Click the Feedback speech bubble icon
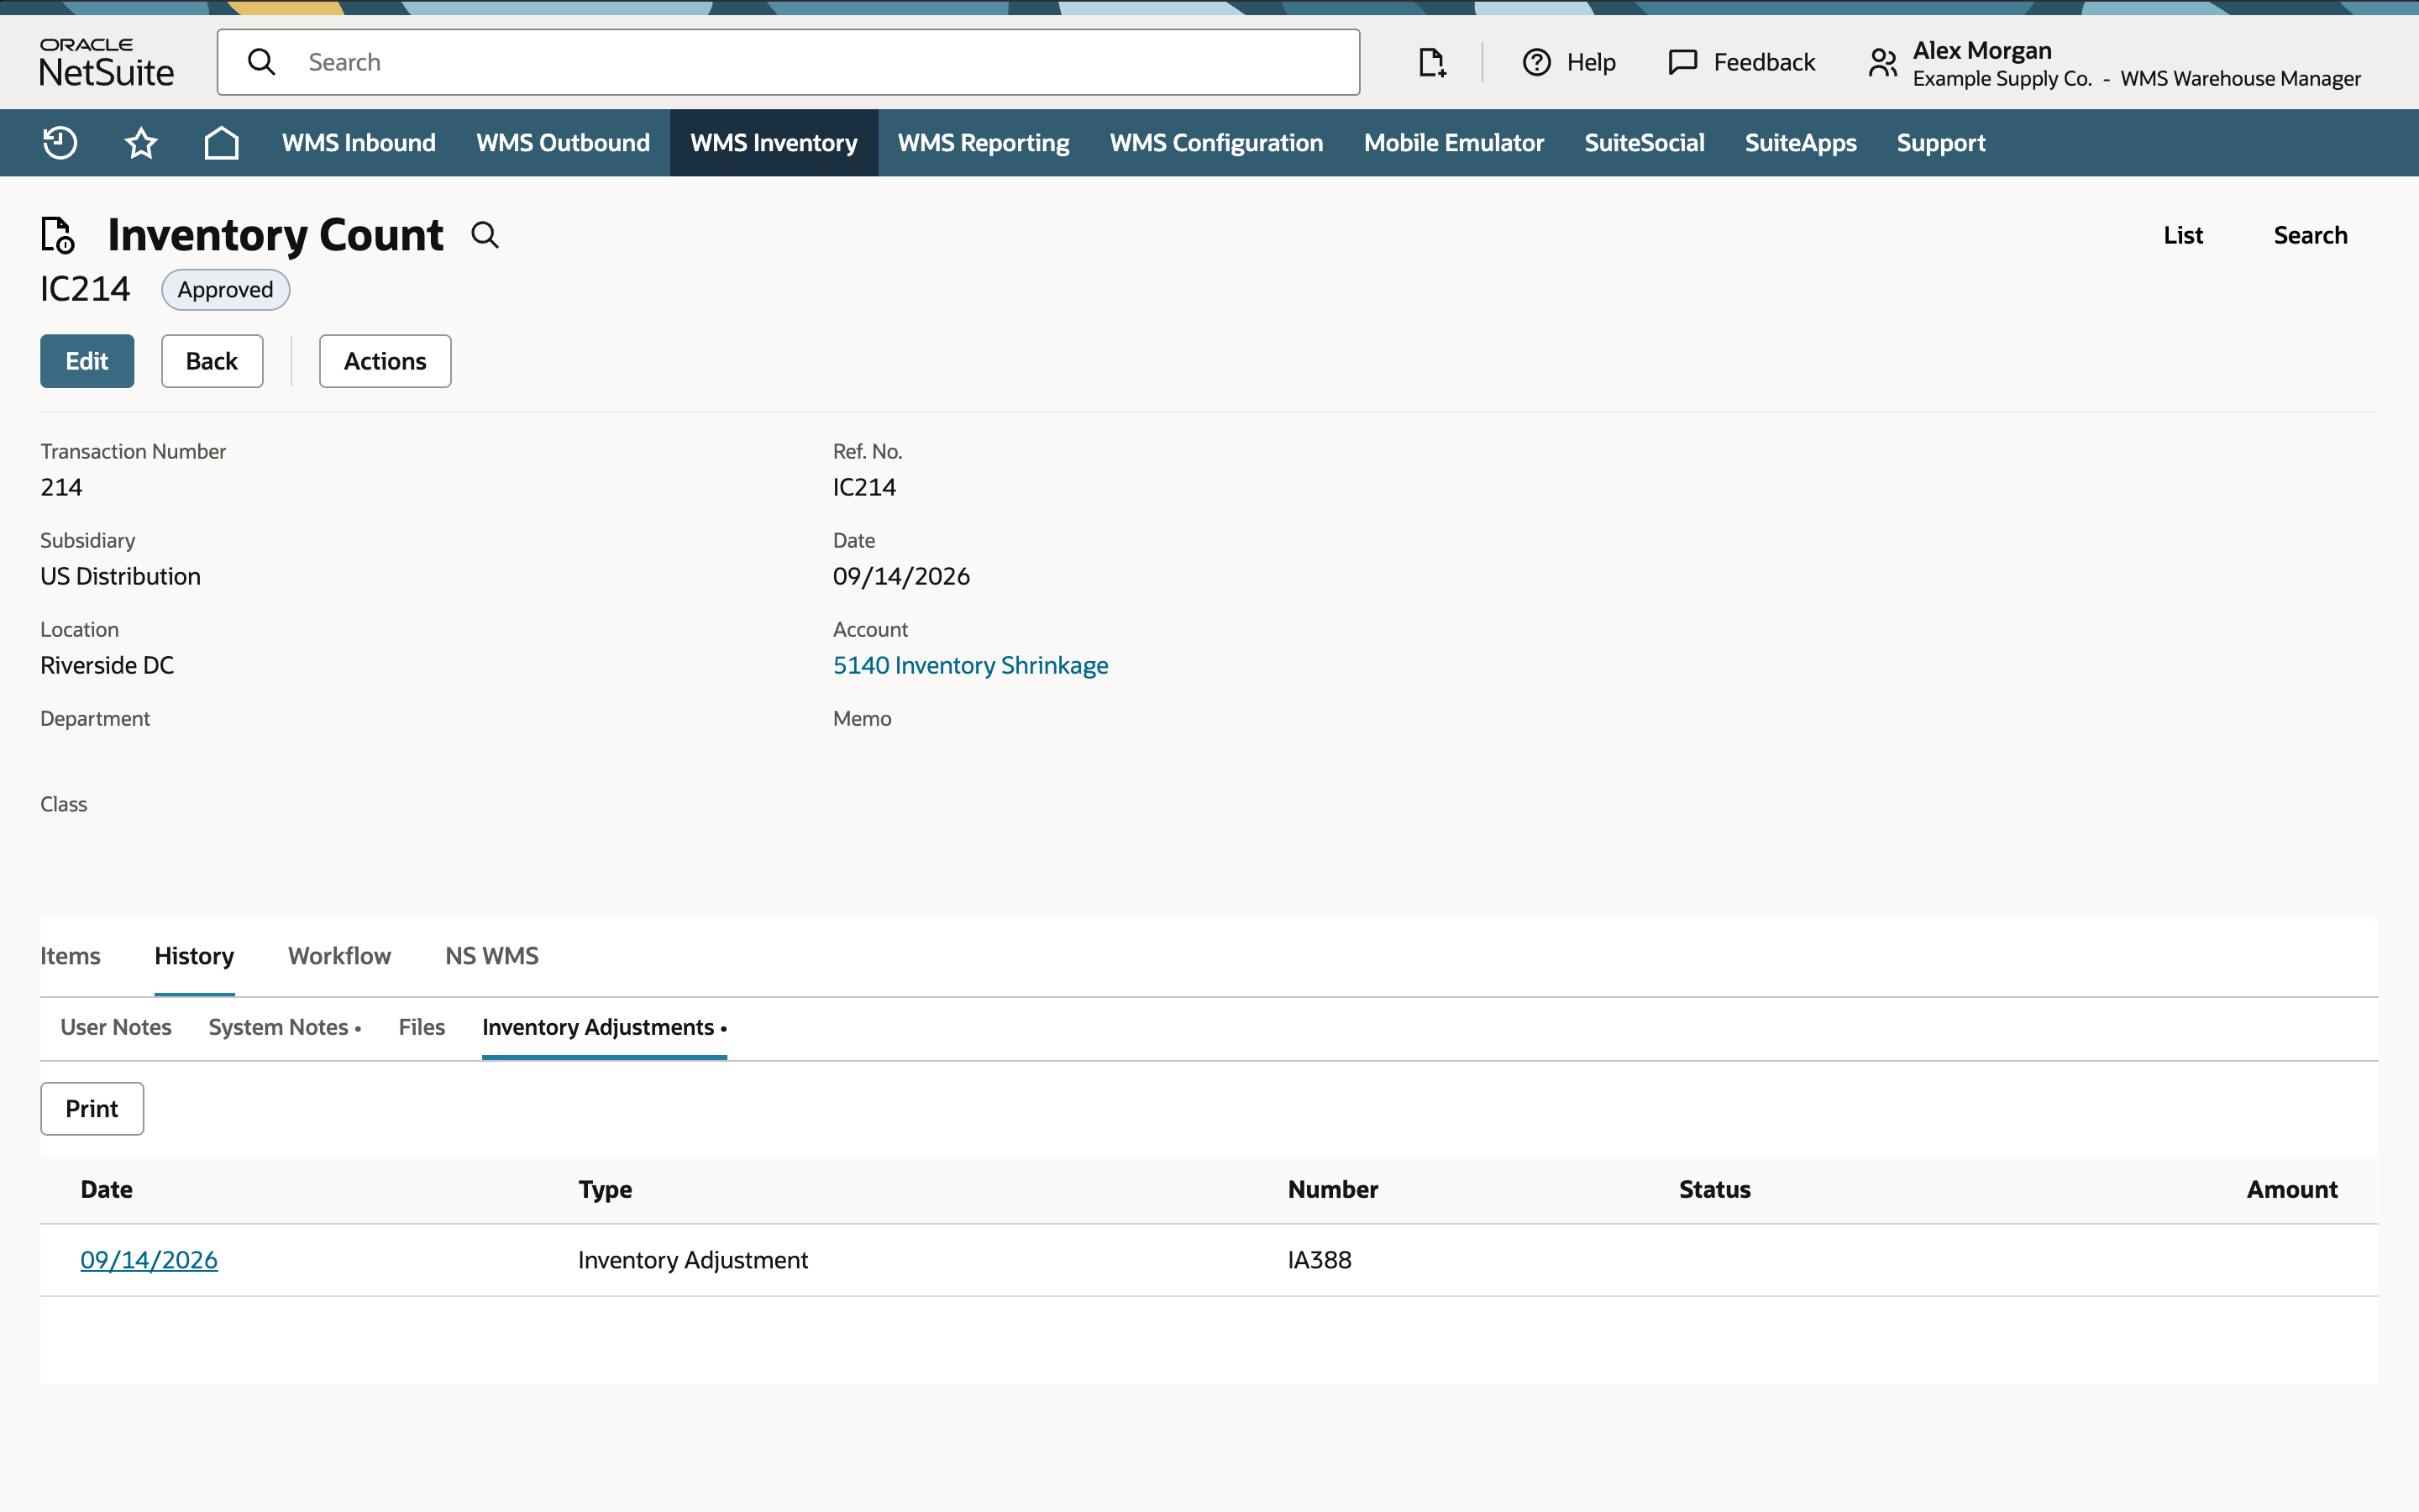Image resolution: width=2419 pixels, height=1512 pixels. (x=1683, y=62)
